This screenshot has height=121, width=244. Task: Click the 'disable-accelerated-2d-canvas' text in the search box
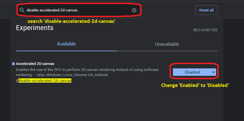point(52,10)
